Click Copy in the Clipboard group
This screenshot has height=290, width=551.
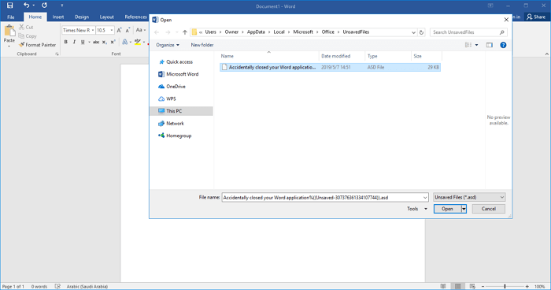pos(28,36)
